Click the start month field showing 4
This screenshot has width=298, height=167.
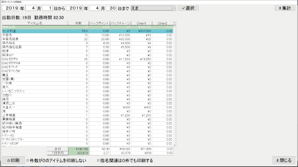pyautogui.click(x=31, y=8)
